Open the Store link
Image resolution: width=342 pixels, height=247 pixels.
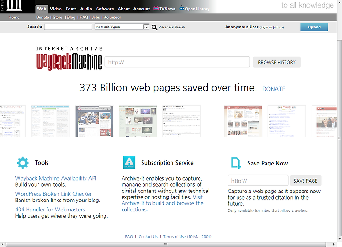pyautogui.click(x=57, y=18)
